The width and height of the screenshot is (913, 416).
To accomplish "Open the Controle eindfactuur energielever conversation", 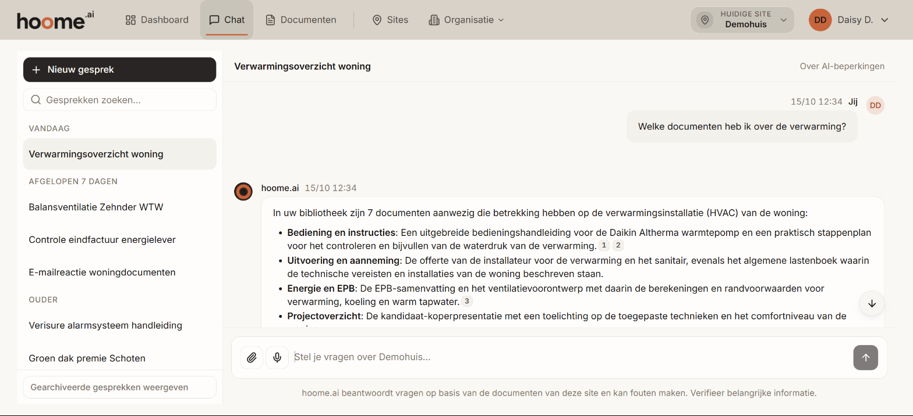I will (x=119, y=239).
